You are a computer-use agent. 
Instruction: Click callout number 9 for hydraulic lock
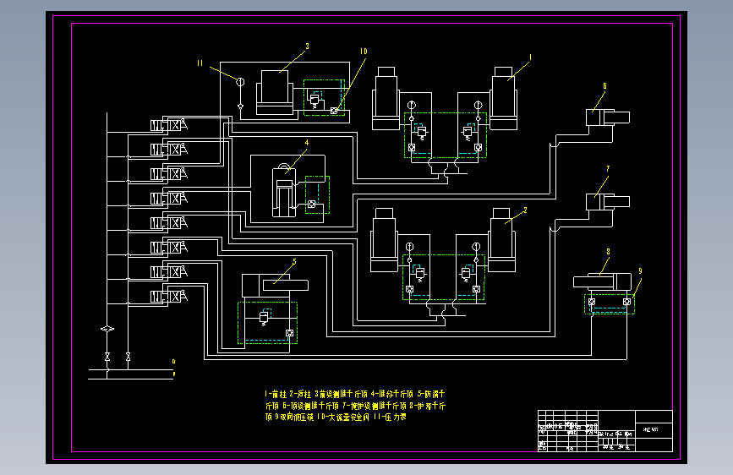click(641, 271)
